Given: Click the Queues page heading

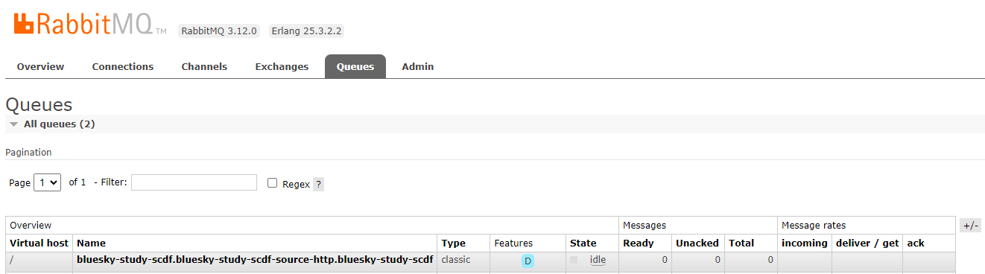Looking at the screenshot, I should coord(39,105).
